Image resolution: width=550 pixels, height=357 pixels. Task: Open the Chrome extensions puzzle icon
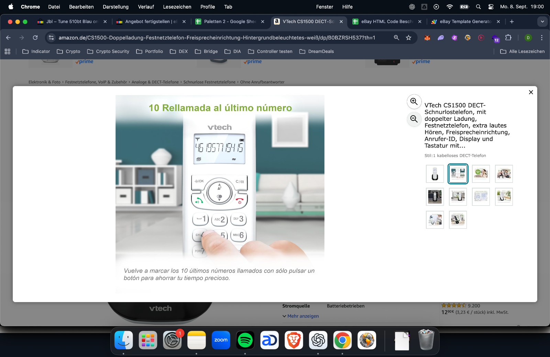click(x=508, y=38)
